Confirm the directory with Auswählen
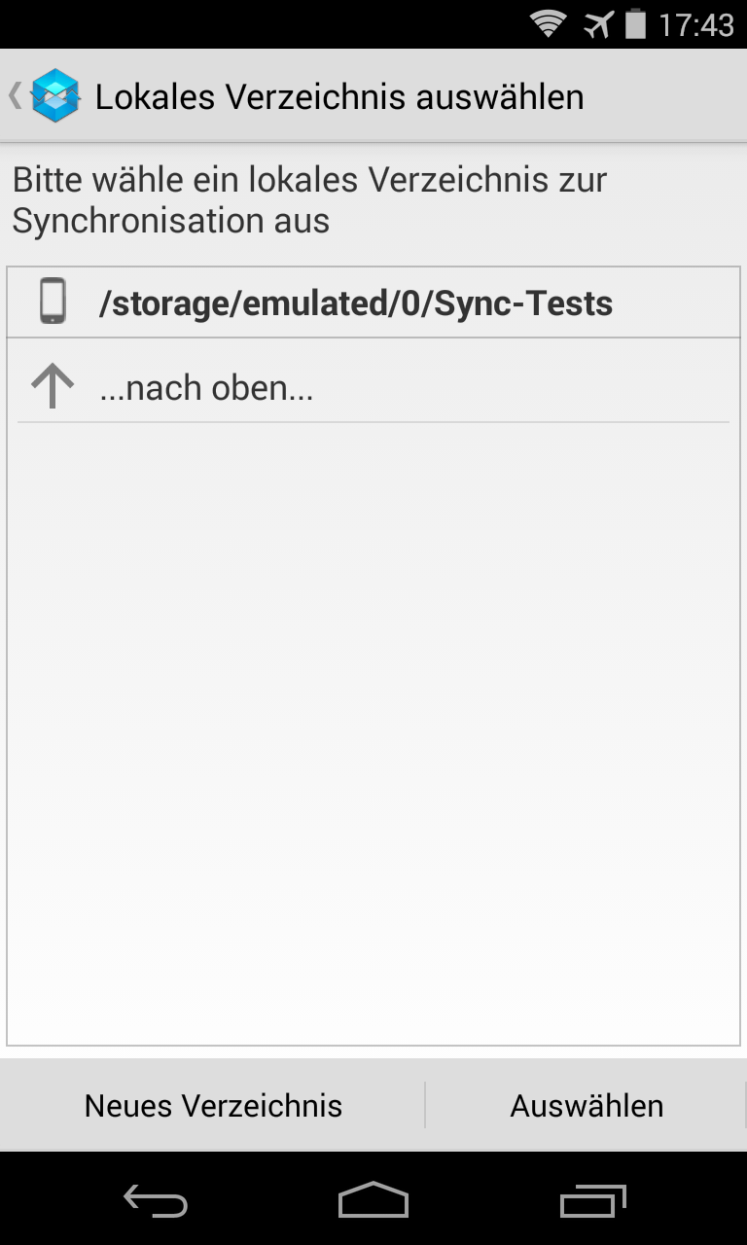This screenshot has width=747, height=1245. [587, 1106]
